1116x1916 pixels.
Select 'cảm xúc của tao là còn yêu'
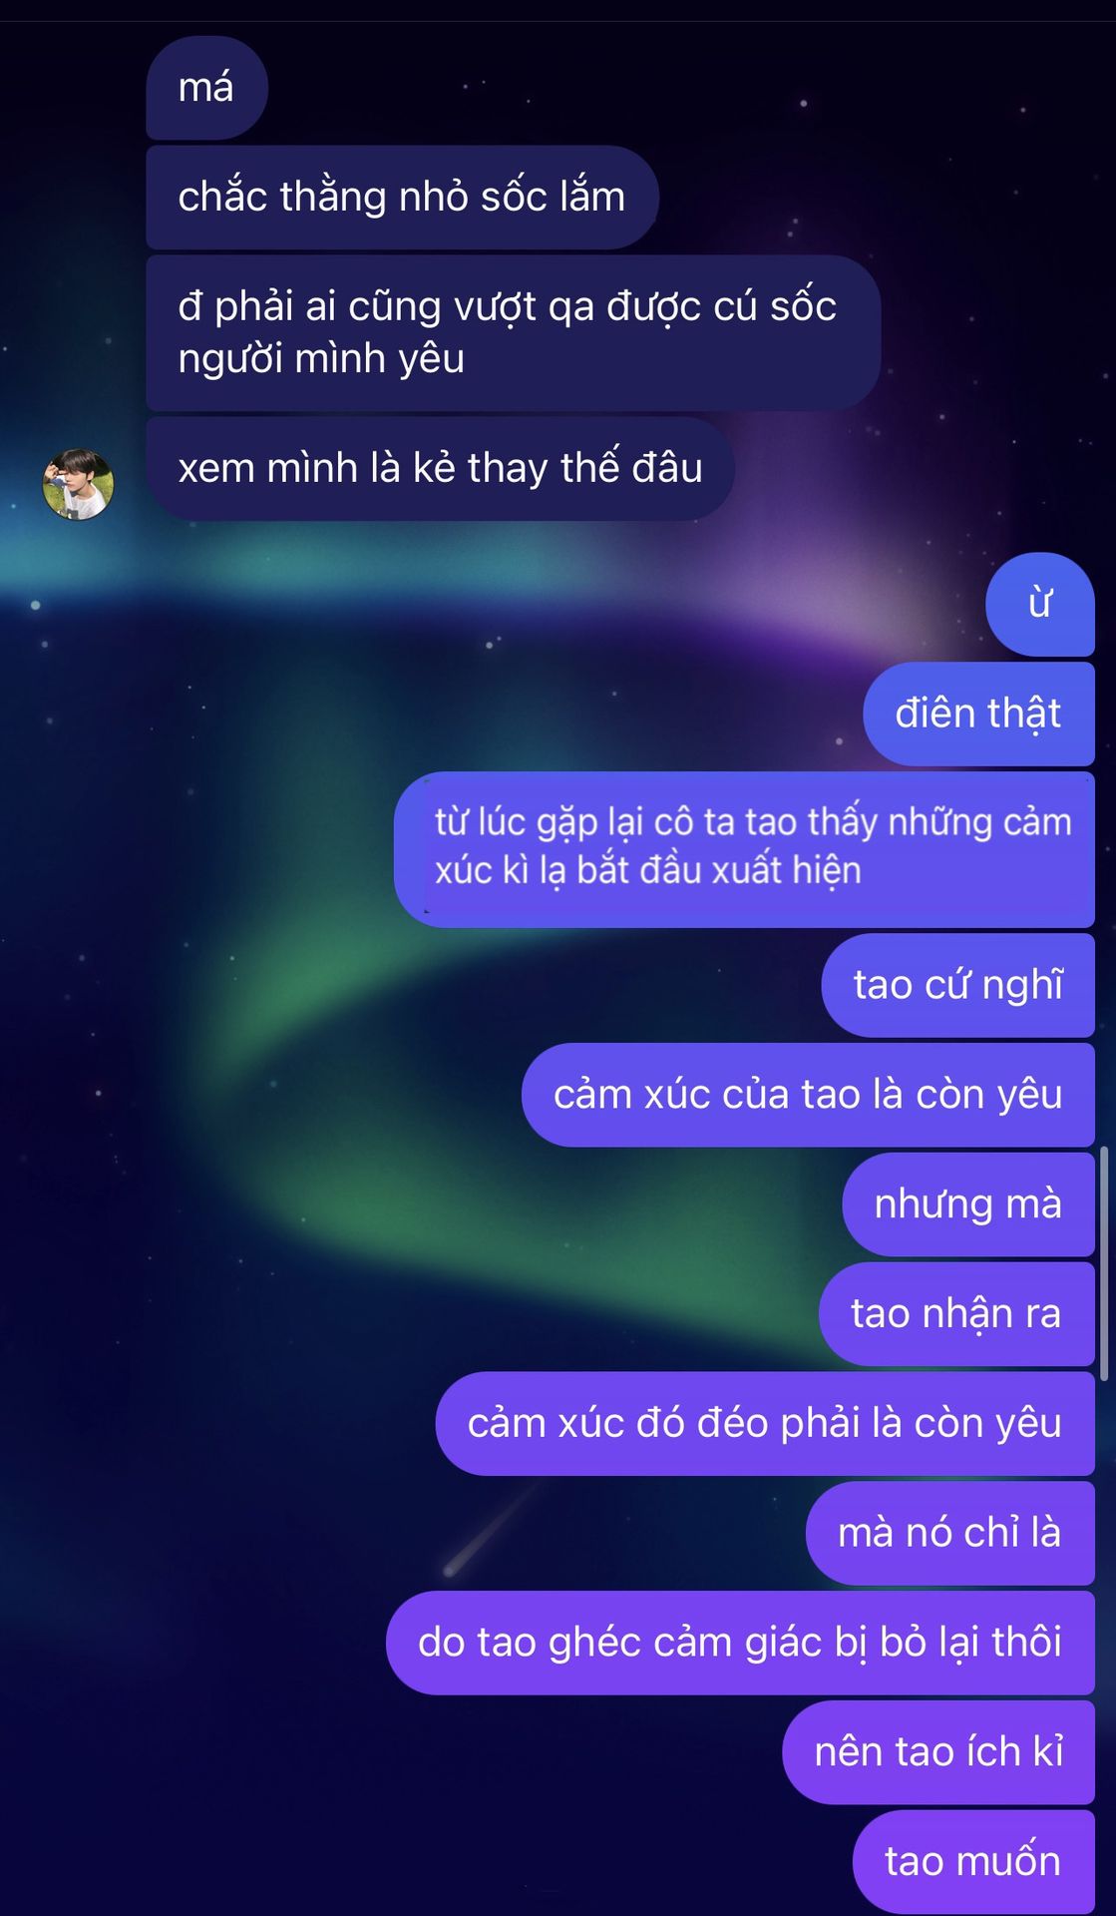(808, 1095)
